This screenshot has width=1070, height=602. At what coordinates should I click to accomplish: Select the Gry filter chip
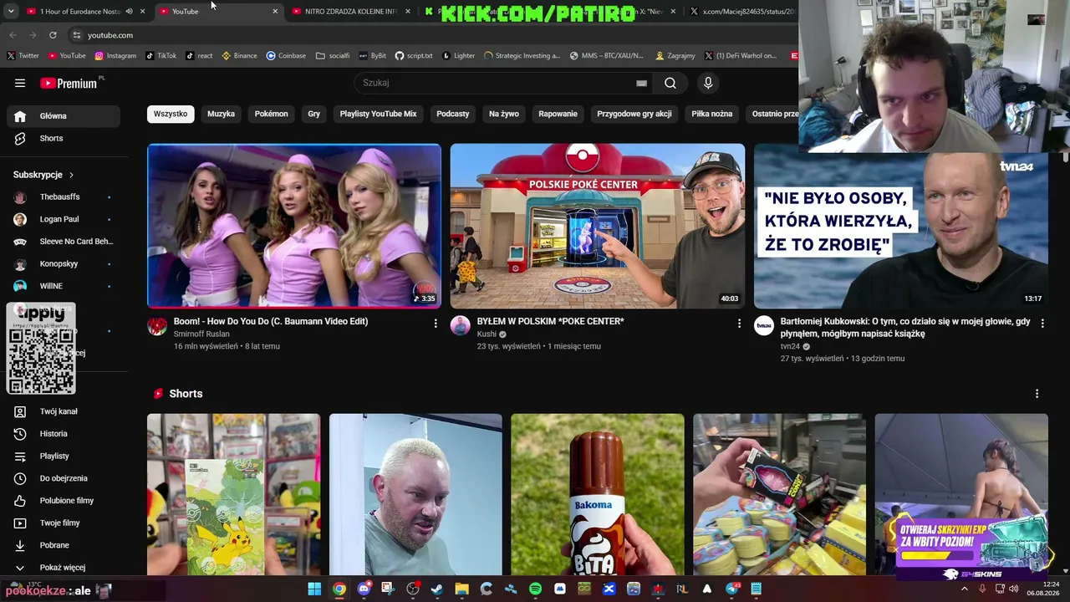coord(314,114)
